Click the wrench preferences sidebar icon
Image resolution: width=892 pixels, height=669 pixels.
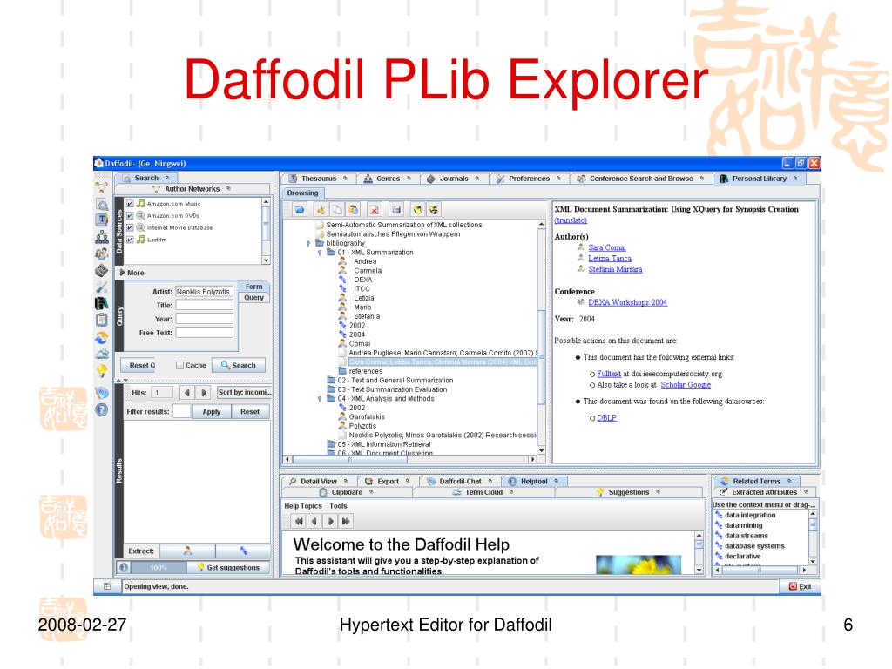point(102,287)
